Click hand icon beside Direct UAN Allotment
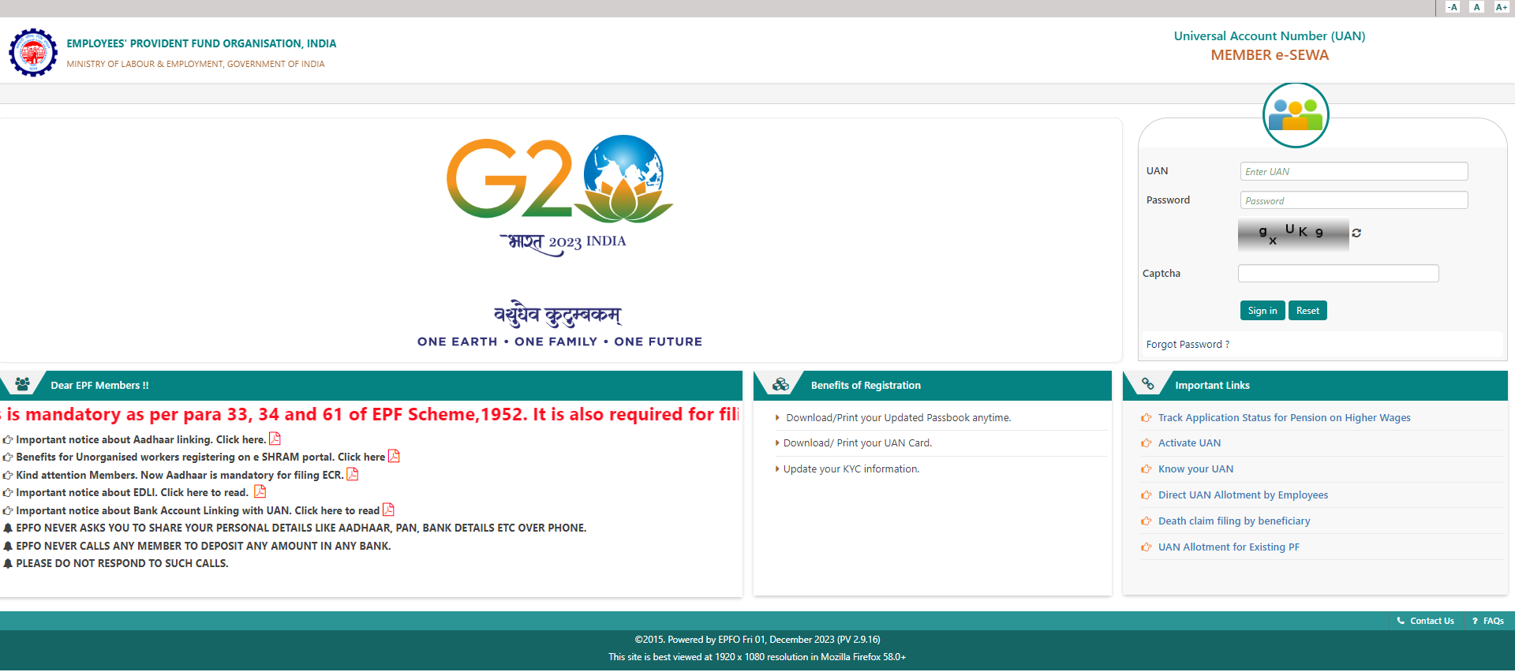Screen dimensions: 1515x672 pos(1147,495)
